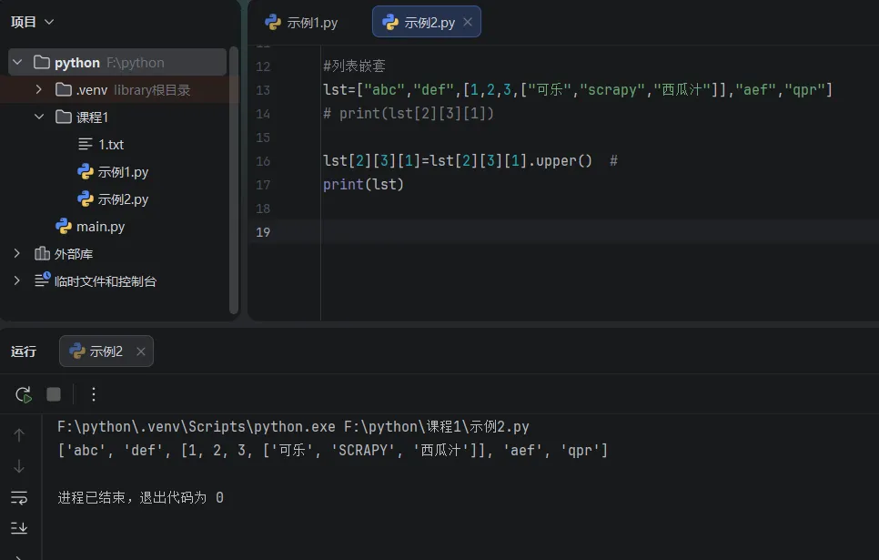Toggle scroll to end of console

[x=19, y=528]
